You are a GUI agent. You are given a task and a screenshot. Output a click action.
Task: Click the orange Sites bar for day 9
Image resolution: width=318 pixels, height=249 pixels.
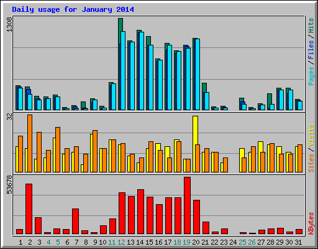(95, 151)
